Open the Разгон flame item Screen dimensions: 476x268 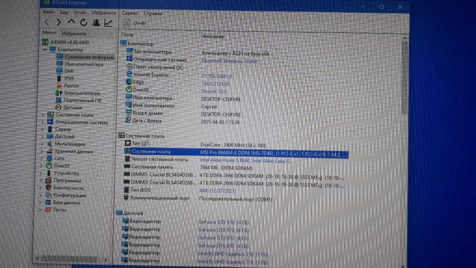click(71, 86)
